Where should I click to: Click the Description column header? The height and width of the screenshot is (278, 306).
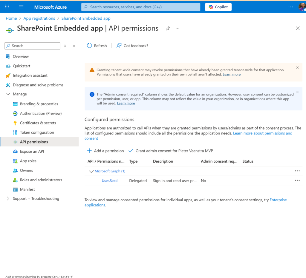[x=163, y=161]
